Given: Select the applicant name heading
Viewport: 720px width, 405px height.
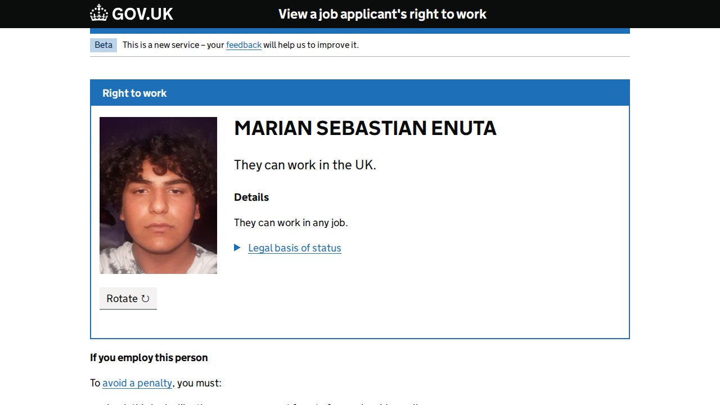Looking at the screenshot, I should click(x=365, y=128).
